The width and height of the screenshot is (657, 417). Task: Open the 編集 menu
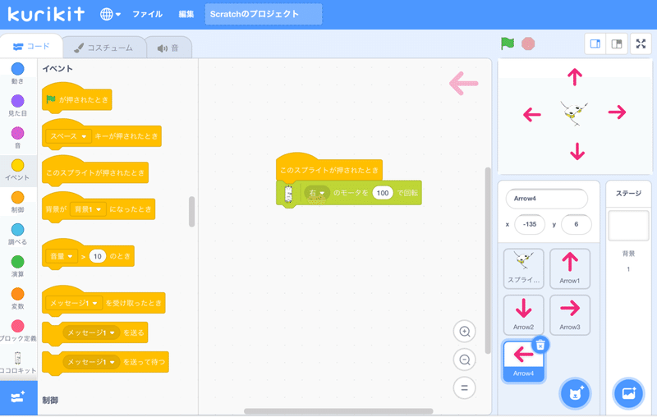(186, 14)
